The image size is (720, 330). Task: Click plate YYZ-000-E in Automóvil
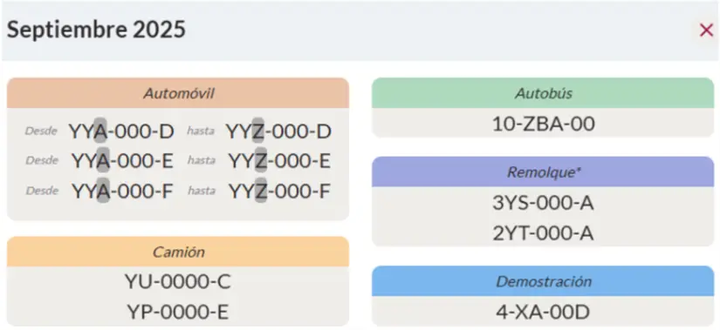click(x=279, y=161)
